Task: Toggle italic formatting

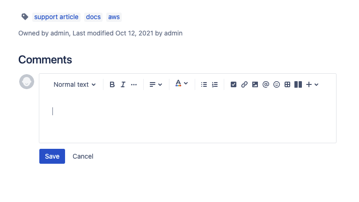Action: click(x=123, y=84)
